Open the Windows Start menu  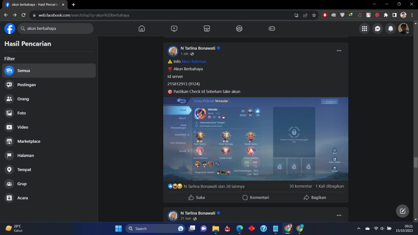pos(118,228)
